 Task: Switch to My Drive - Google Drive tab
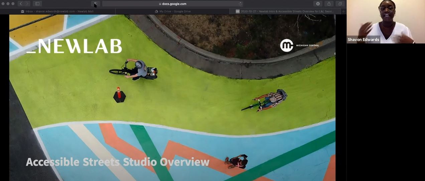[x=172, y=11]
